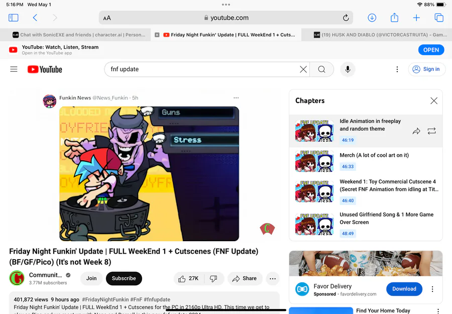Click the channel watermark C in video

(267, 229)
